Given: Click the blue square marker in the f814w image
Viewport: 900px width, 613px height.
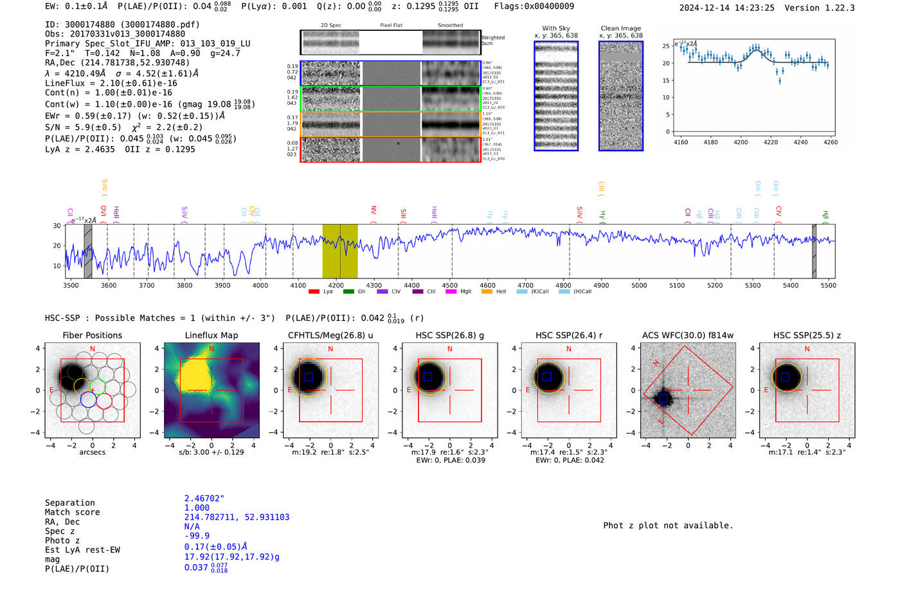Looking at the screenshot, I should [664, 399].
